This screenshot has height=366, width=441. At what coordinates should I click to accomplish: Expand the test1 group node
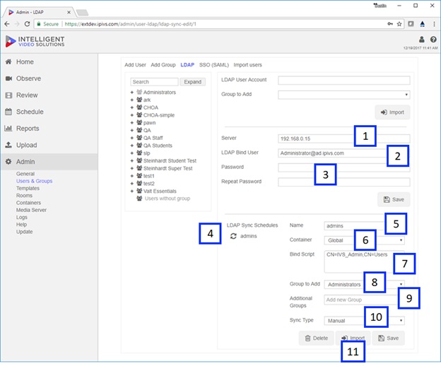(x=132, y=176)
